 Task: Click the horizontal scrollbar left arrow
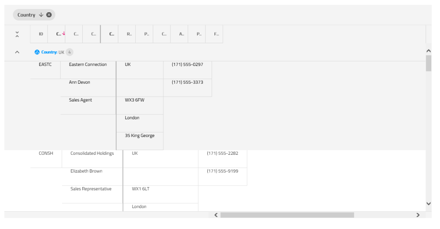216,215
